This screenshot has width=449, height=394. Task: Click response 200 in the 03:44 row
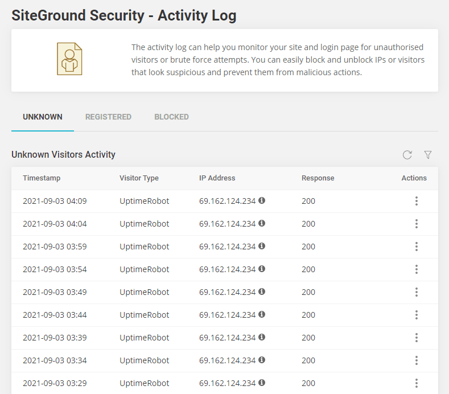tap(308, 315)
